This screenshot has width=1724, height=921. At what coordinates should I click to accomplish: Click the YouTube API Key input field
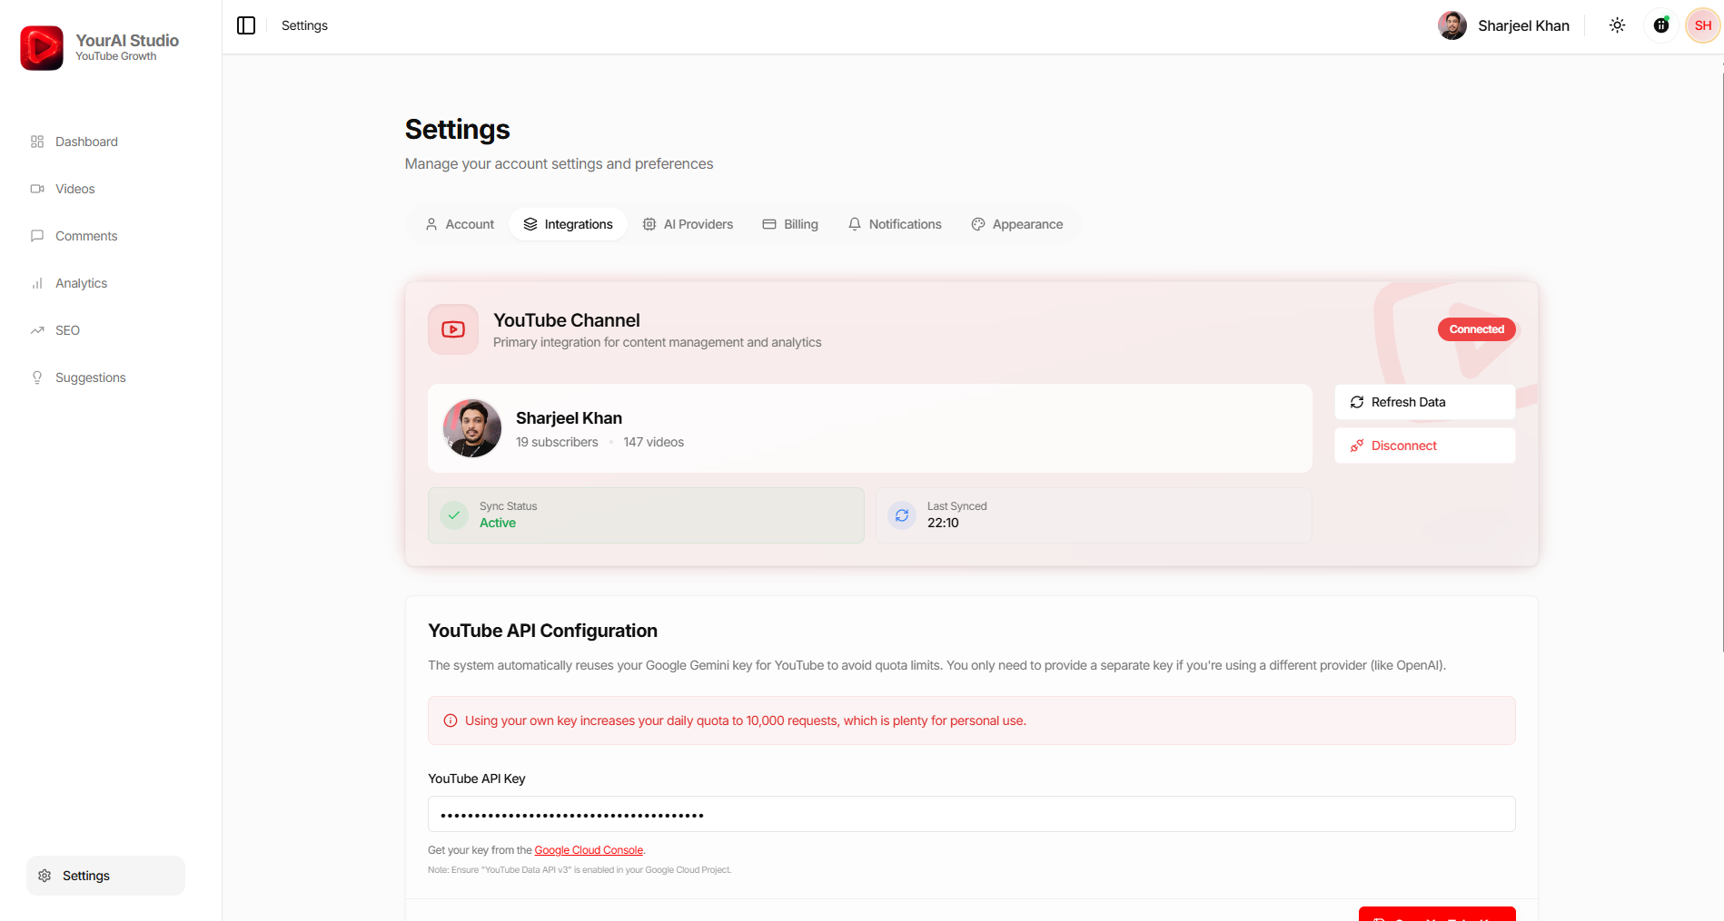pyautogui.click(x=971, y=814)
